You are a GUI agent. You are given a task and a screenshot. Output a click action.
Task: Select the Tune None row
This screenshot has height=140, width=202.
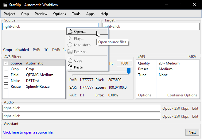coord(168,75)
